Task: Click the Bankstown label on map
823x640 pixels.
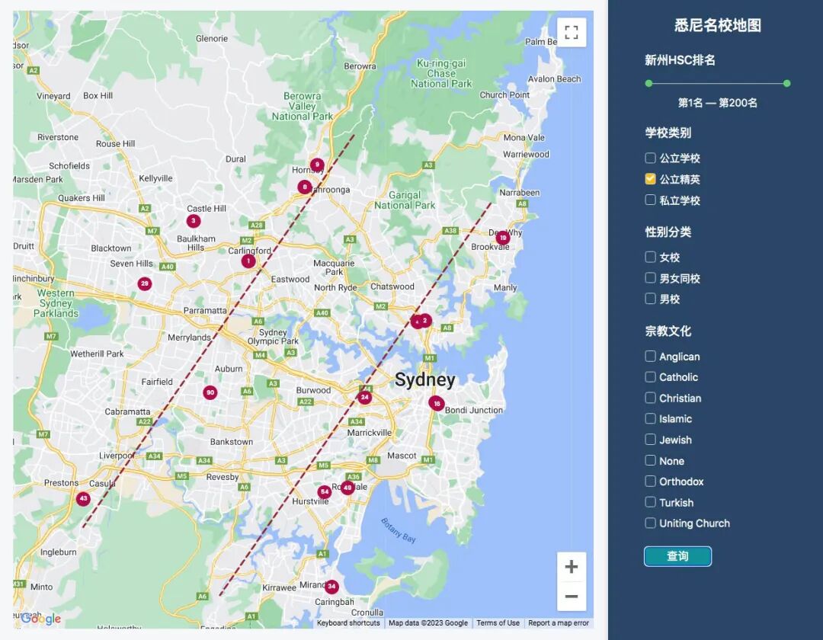Action: pyautogui.click(x=232, y=442)
